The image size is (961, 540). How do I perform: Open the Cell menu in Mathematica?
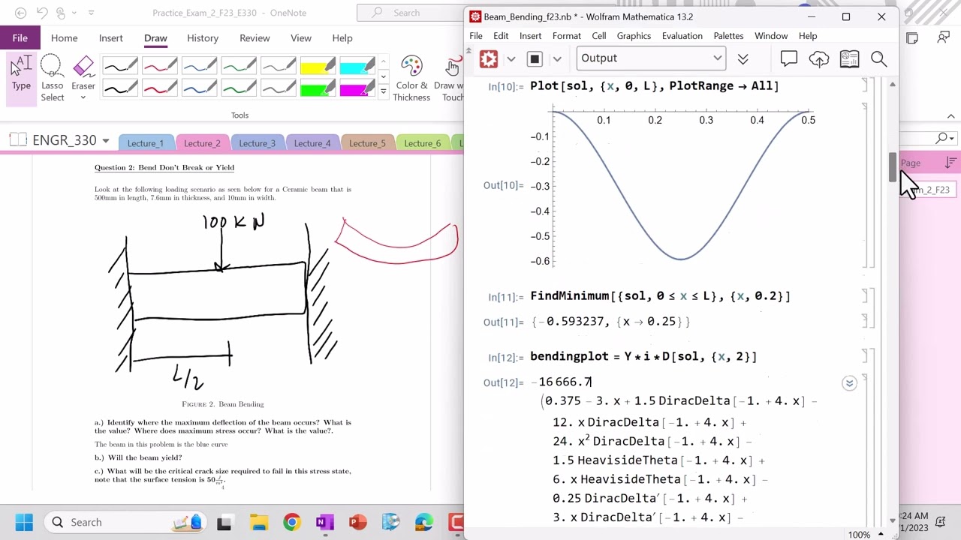[x=598, y=36]
